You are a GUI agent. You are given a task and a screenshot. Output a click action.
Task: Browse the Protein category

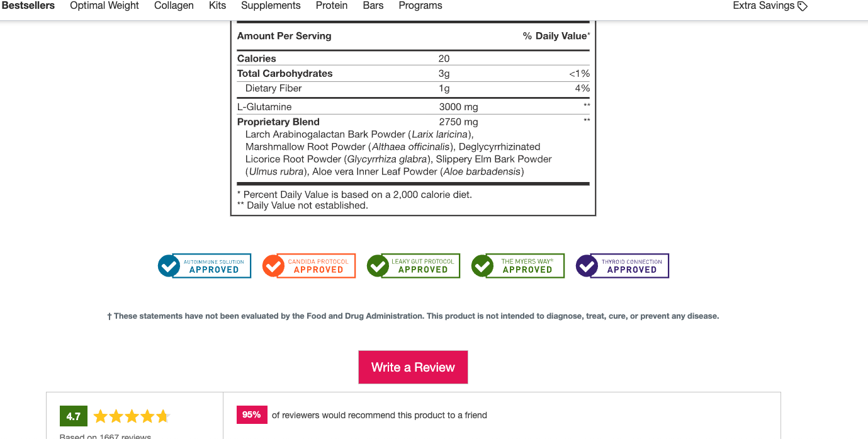tap(332, 6)
